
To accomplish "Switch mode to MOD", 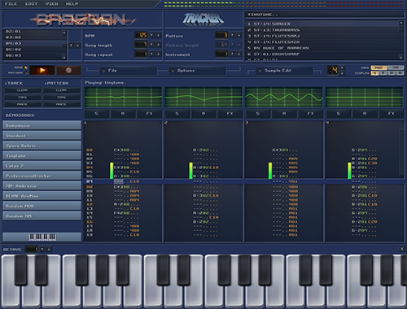I will pyautogui.click(x=379, y=67).
